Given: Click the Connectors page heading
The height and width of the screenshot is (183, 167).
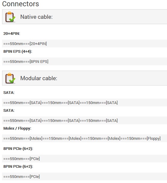Looking at the screenshot, I should tap(21, 4).
